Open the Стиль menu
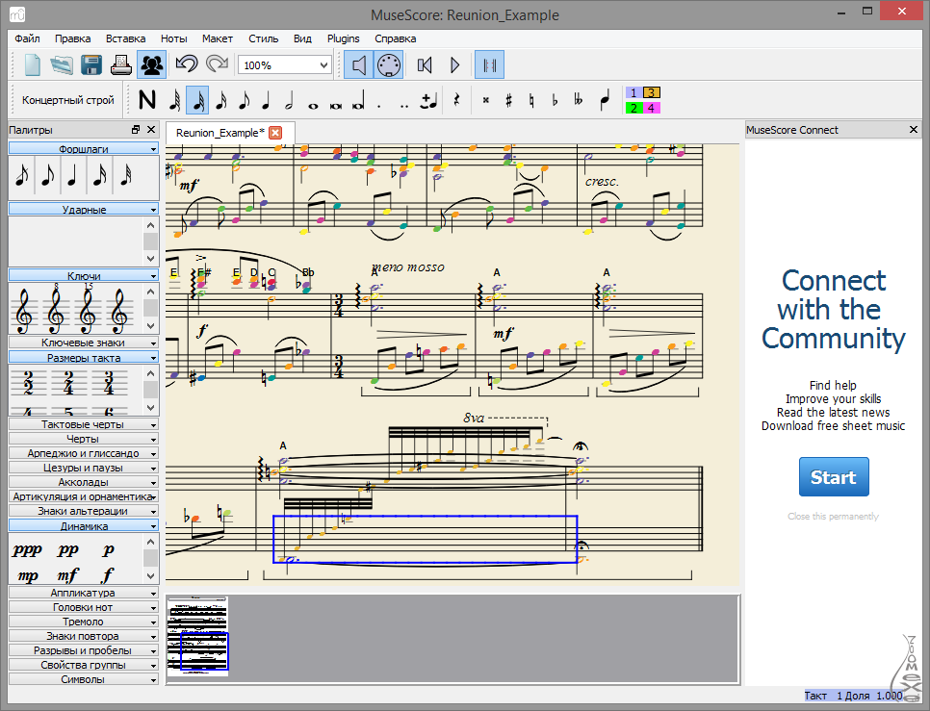The height and width of the screenshot is (711, 930). pyautogui.click(x=264, y=38)
